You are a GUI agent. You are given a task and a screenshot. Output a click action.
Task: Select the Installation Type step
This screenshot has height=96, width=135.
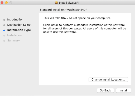click(x=19, y=30)
